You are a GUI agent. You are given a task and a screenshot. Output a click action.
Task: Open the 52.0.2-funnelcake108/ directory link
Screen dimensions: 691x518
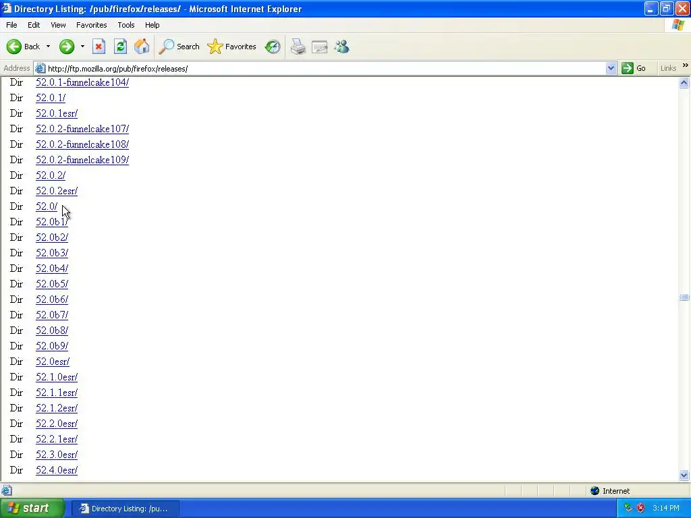point(82,144)
